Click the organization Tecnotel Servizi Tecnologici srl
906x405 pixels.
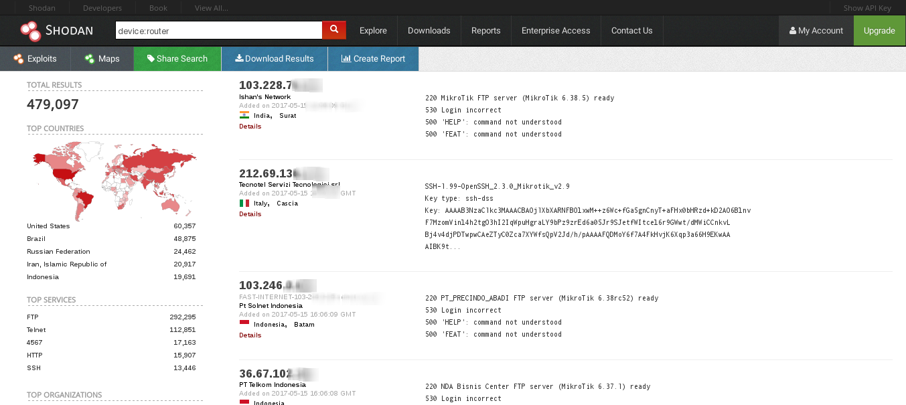pyautogui.click(x=289, y=185)
